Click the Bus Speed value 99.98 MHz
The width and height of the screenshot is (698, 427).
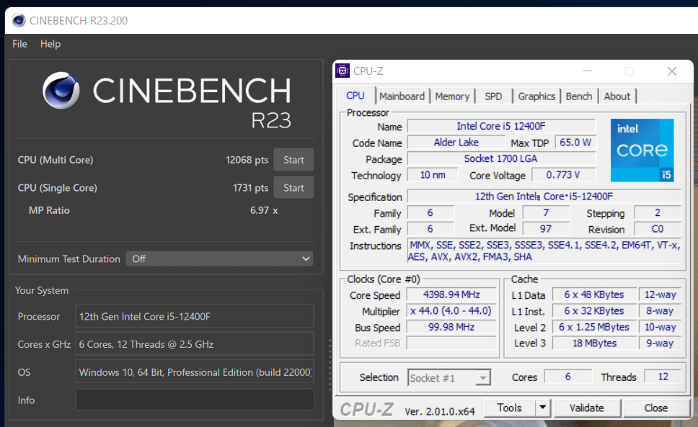(x=451, y=327)
